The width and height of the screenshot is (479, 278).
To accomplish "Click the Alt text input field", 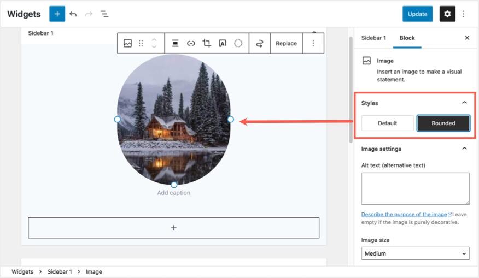I will [415, 188].
